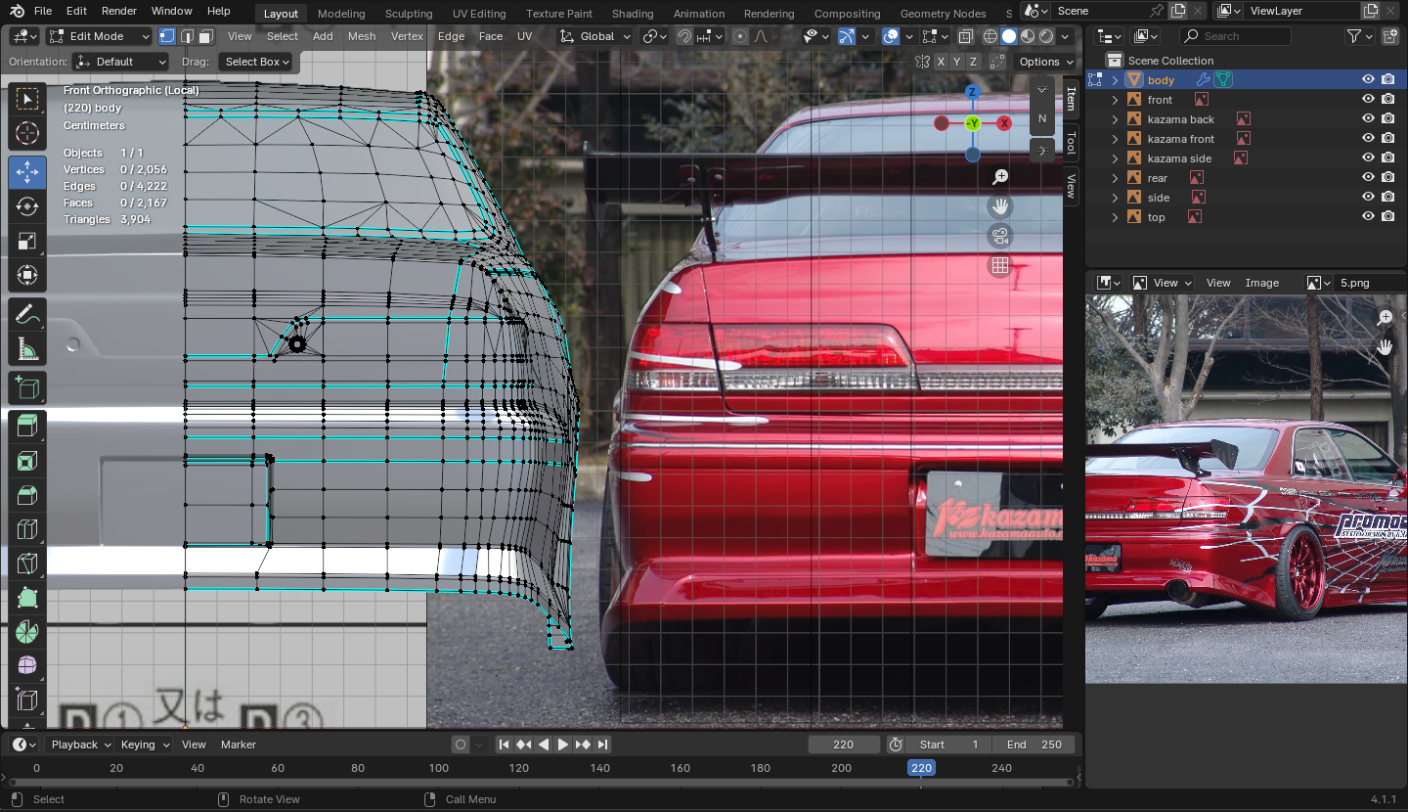Toggle visibility of the rear collection
Image resolution: width=1408 pixels, height=812 pixels.
(x=1368, y=178)
